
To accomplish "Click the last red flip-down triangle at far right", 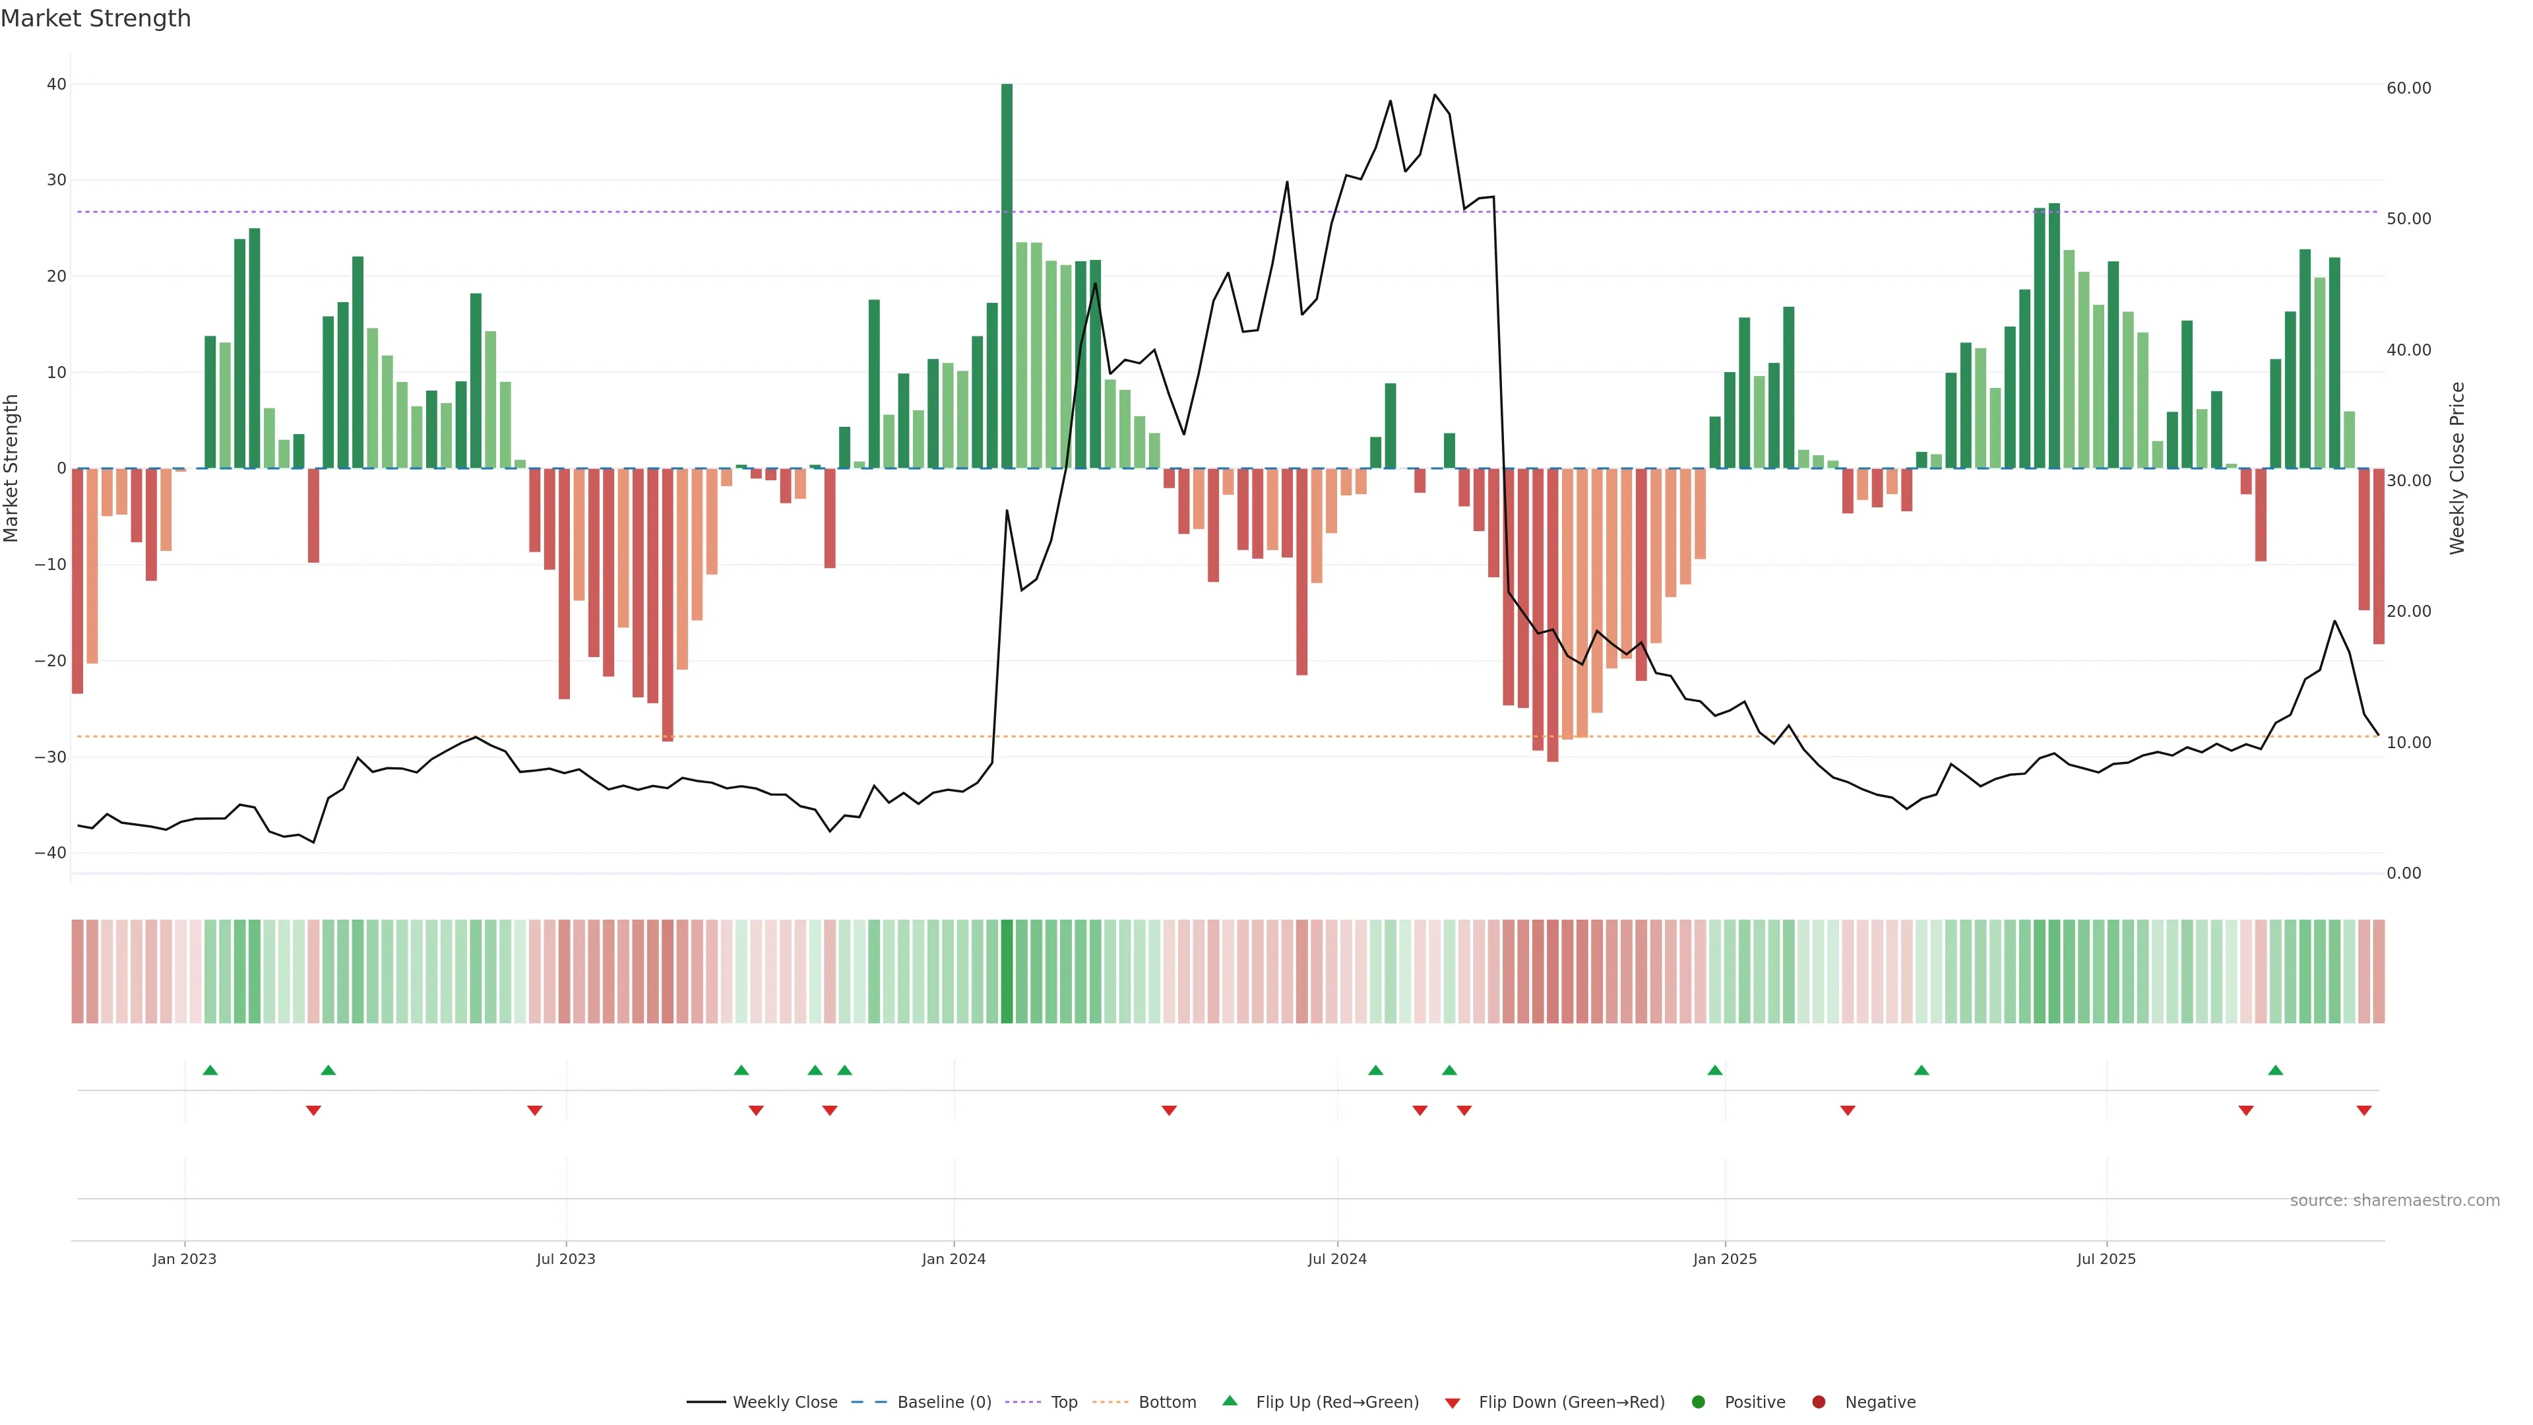I will (x=2364, y=1110).
